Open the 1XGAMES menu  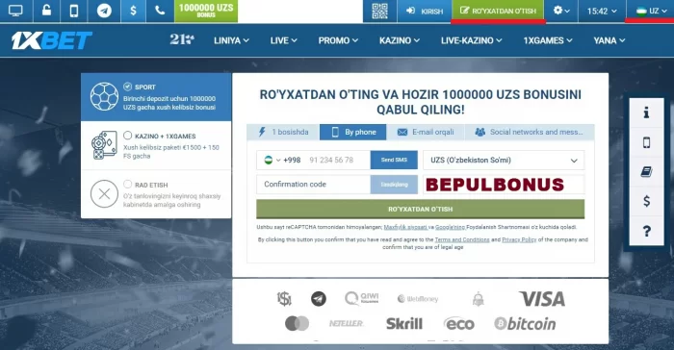[548, 40]
